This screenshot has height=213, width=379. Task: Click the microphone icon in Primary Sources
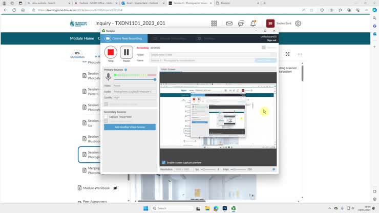(108, 77)
